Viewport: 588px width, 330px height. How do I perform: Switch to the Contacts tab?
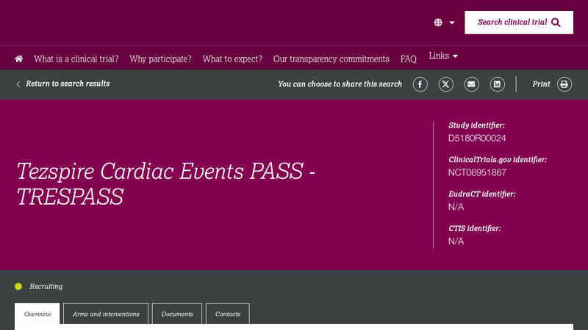[x=228, y=314]
